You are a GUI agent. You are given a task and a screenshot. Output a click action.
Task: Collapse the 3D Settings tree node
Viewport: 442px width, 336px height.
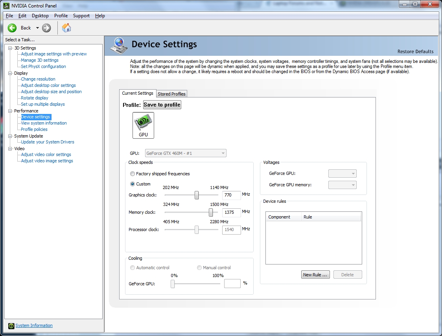pos(10,48)
